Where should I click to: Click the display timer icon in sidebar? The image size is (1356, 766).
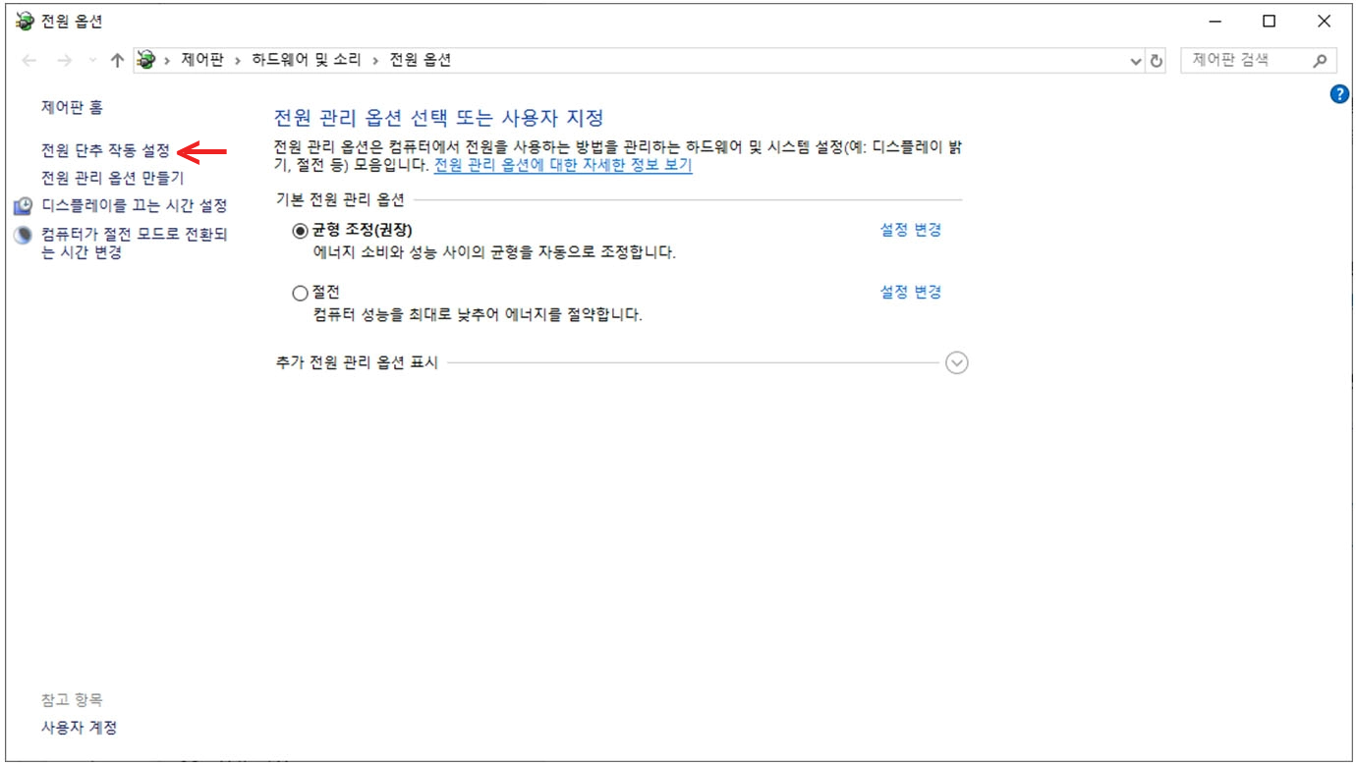[x=23, y=206]
